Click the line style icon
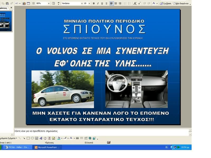Viewport: 211px width, 158px height. tap(77, 138)
